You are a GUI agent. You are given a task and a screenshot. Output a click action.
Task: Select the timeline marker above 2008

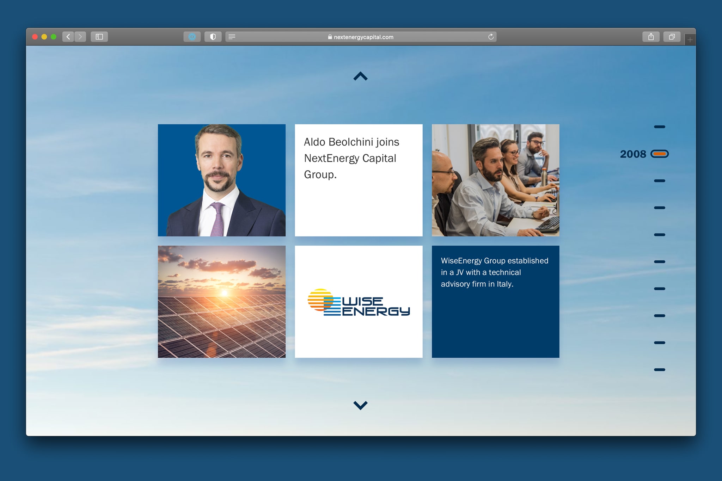point(659,127)
